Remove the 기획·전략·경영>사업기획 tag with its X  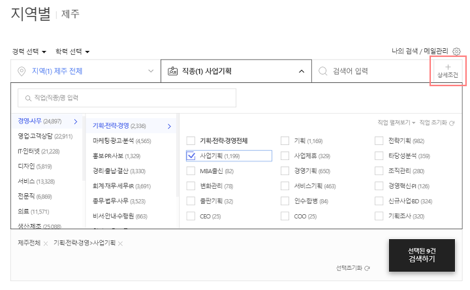pyautogui.click(x=120, y=244)
